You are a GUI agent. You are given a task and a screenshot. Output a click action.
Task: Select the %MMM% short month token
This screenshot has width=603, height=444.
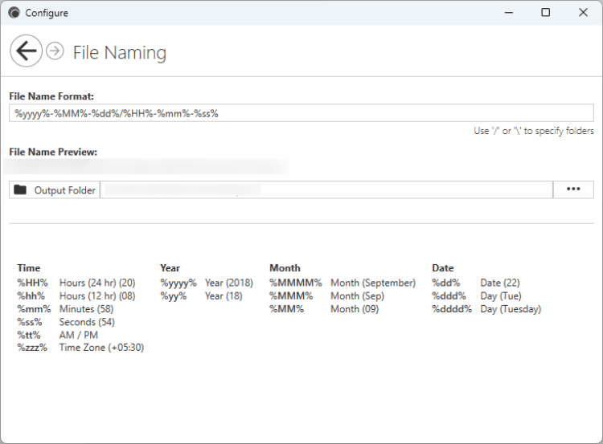tap(292, 296)
